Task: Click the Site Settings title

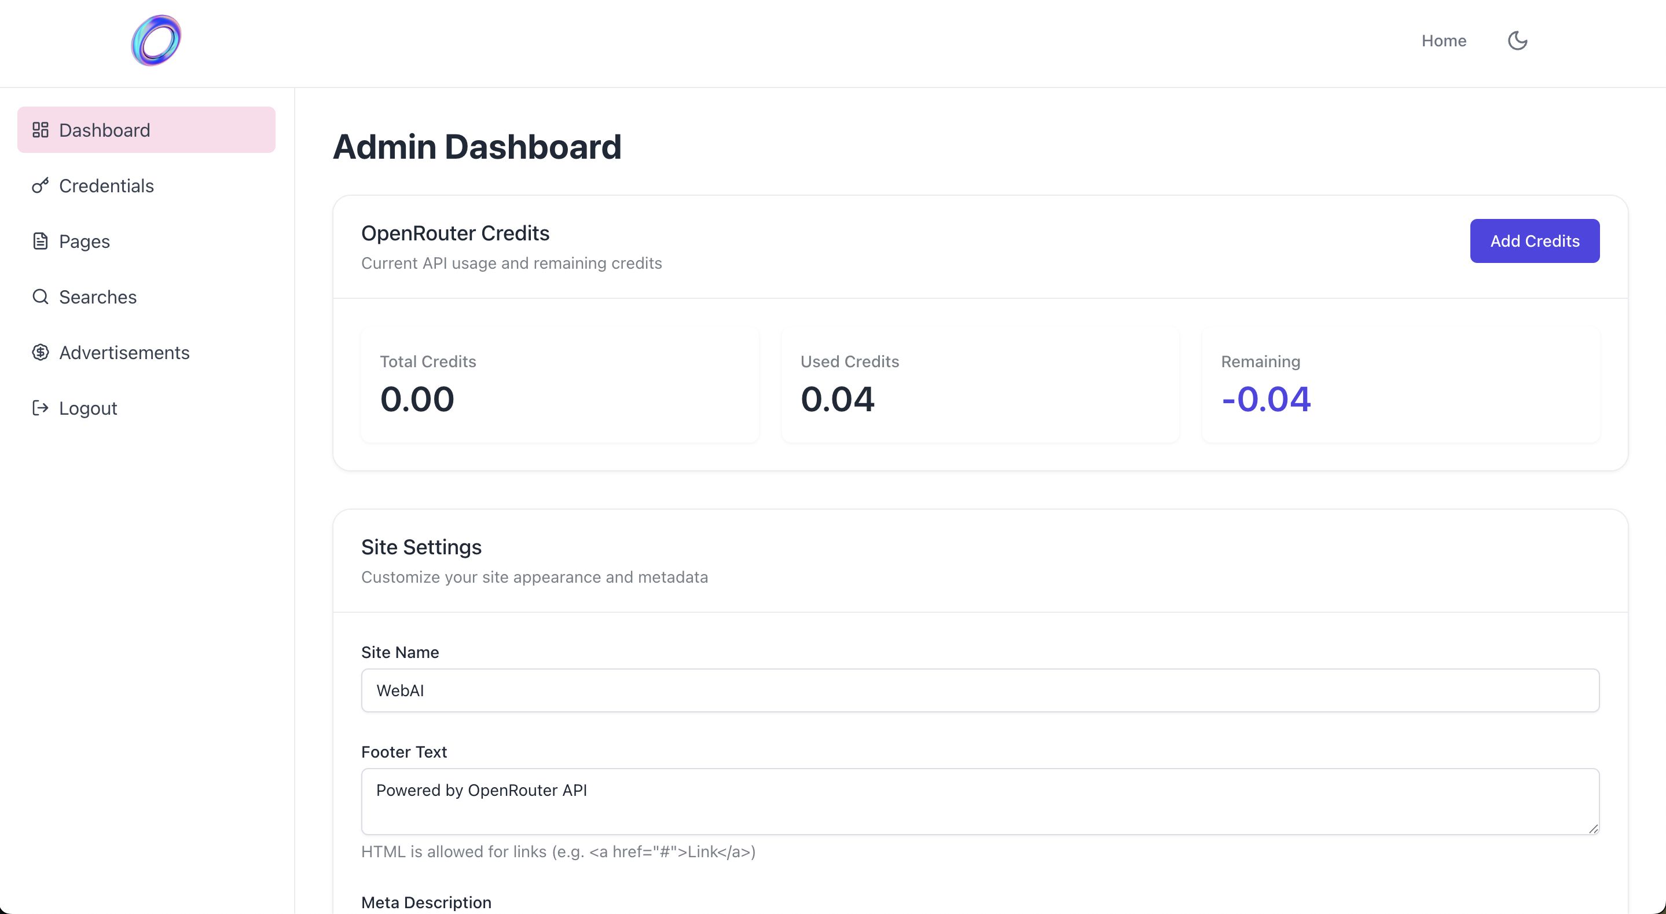Action: point(421,547)
